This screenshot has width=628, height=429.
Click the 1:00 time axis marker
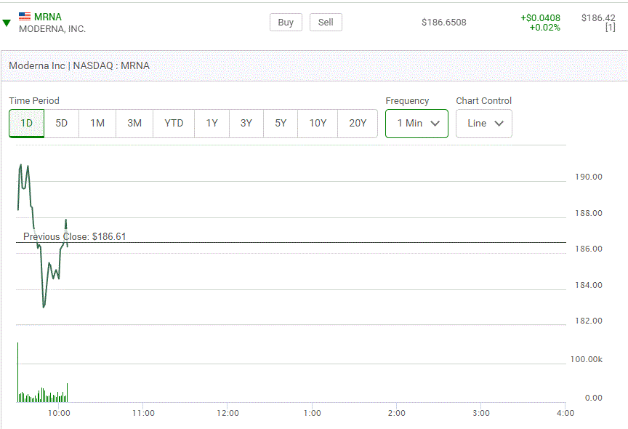[313, 413]
